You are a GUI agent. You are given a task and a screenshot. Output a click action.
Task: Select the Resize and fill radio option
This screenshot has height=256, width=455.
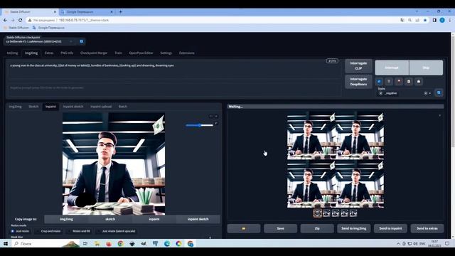coord(79,231)
